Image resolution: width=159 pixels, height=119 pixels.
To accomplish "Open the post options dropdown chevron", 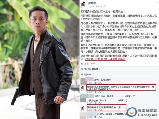I will tap(157, 3).
